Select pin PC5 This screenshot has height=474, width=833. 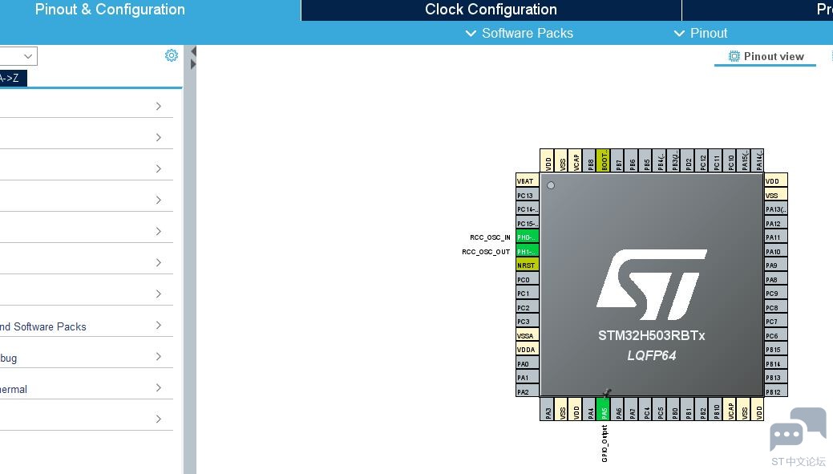[661, 409]
